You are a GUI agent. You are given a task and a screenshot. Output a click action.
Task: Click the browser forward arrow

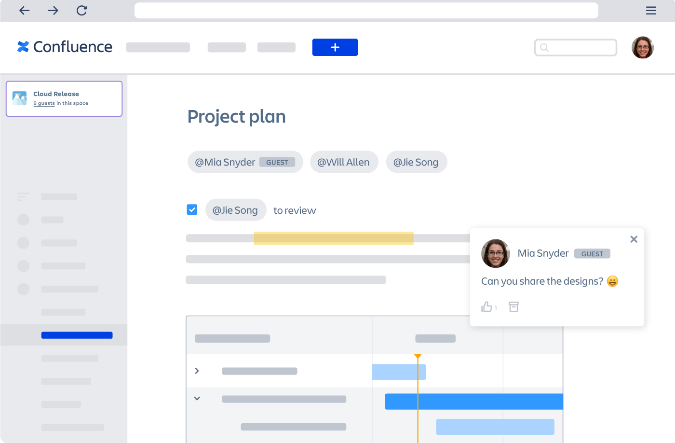[x=53, y=10]
